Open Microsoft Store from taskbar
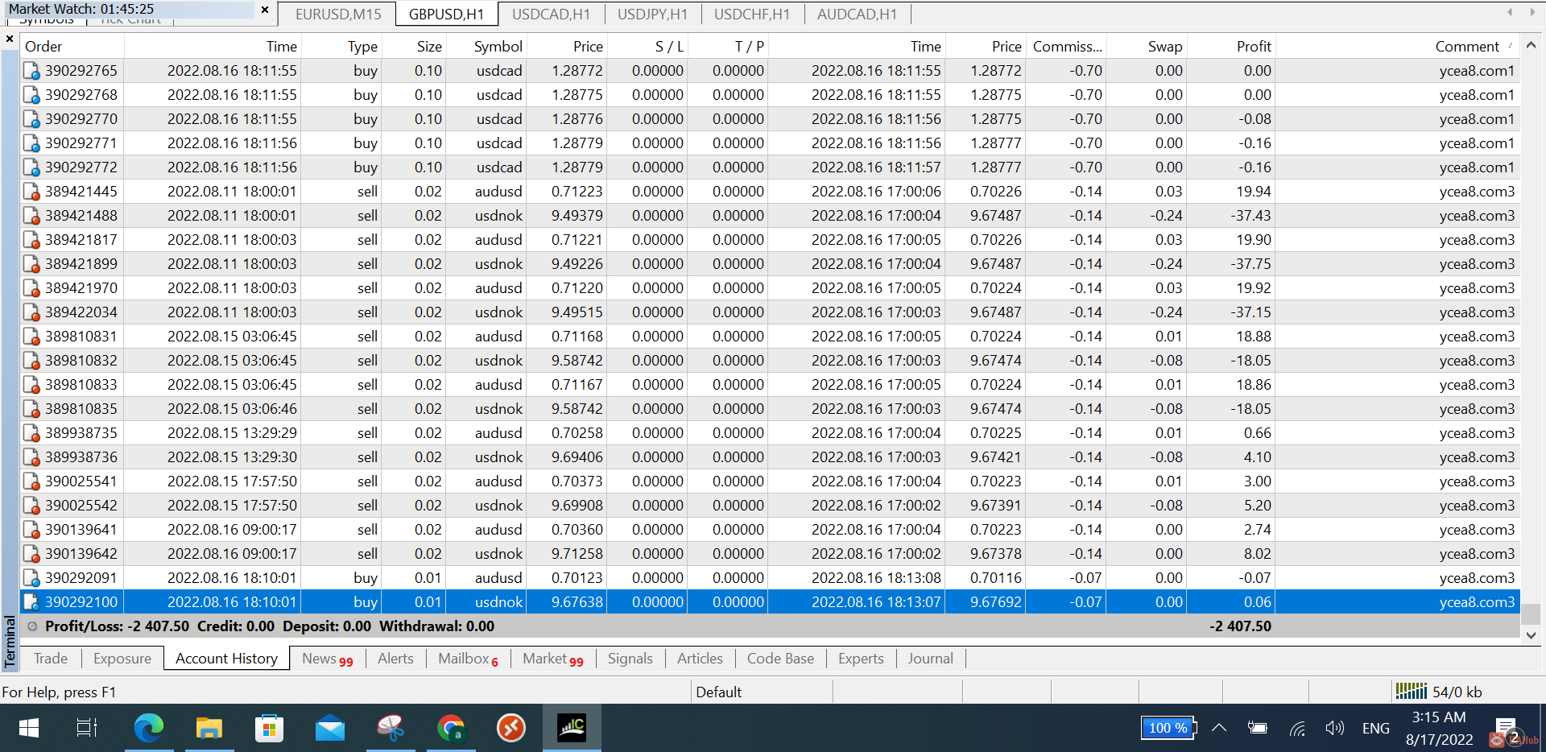 coord(269,729)
